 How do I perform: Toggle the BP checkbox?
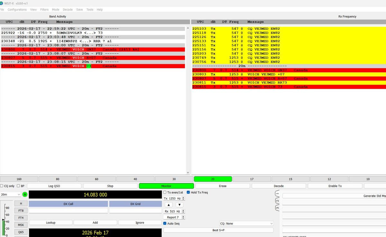click(18, 186)
